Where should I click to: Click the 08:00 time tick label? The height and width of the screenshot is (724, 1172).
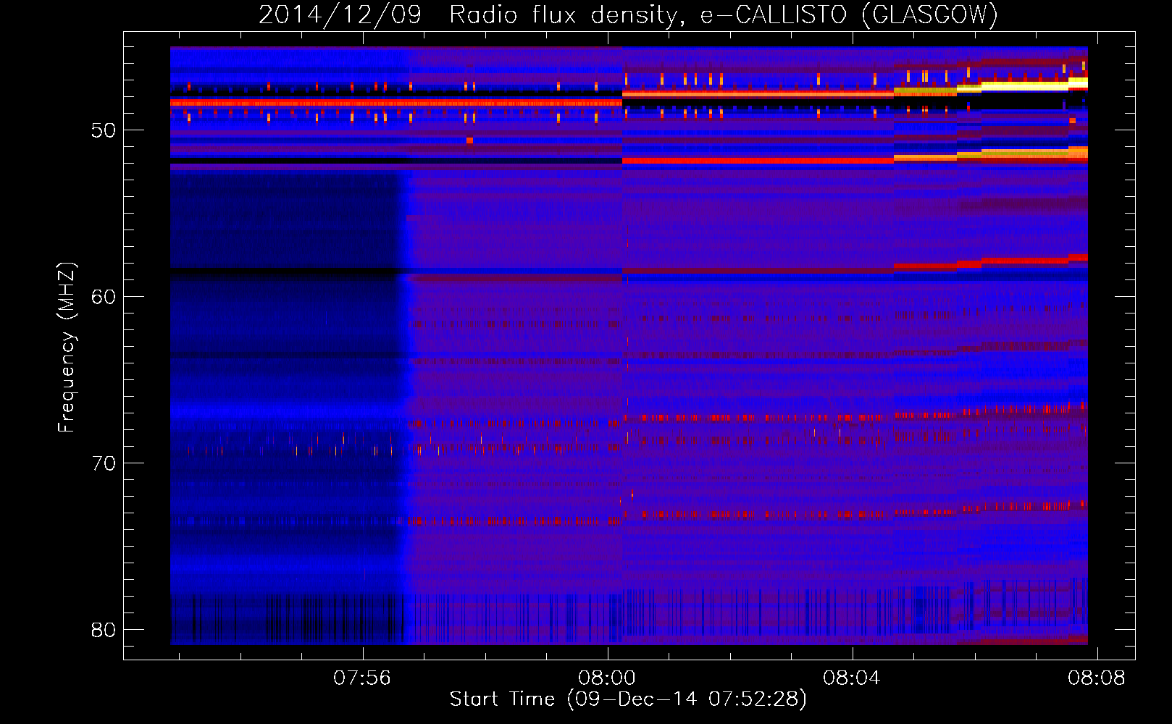tap(606, 678)
